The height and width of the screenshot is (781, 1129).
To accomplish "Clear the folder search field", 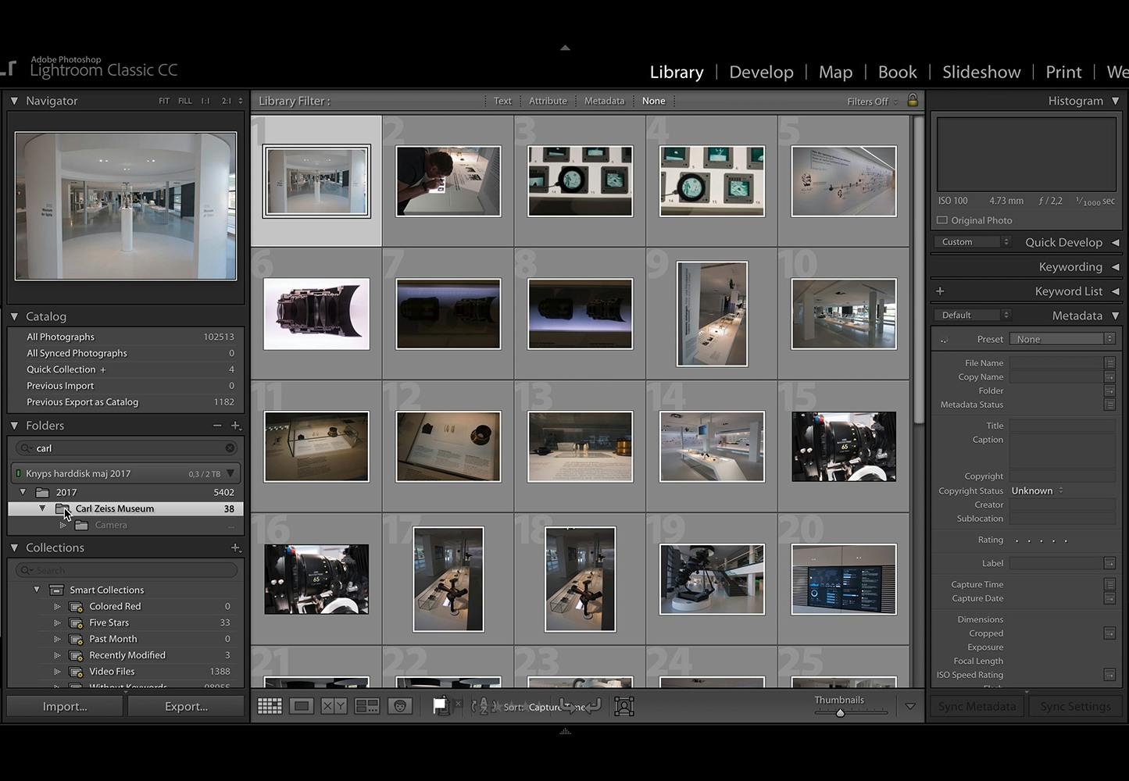I will pyautogui.click(x=230, y=448).
